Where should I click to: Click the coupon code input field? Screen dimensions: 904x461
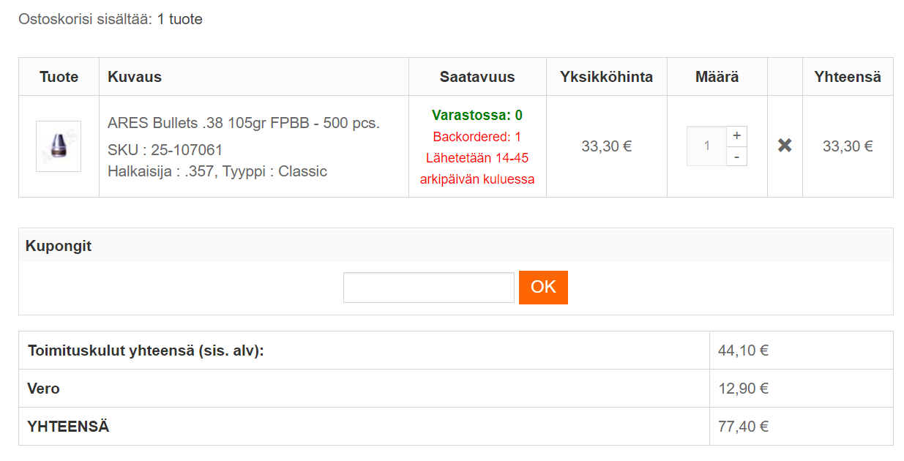click(429, 288)
